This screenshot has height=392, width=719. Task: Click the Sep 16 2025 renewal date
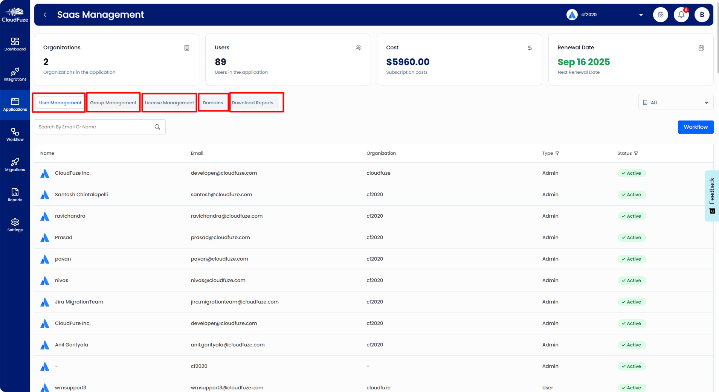(x=584, y=62)
